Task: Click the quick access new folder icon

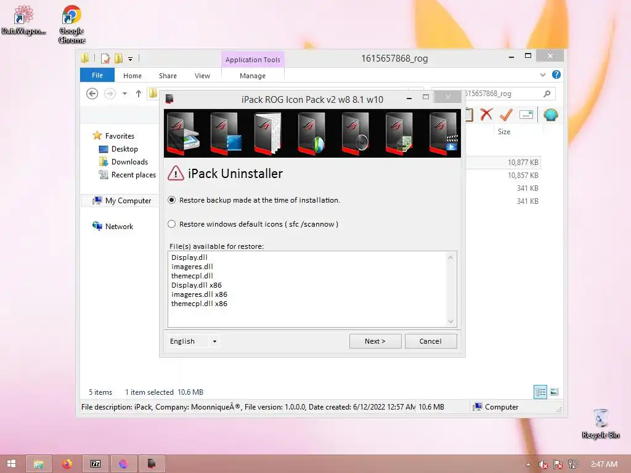Action: [x=118, y=59]
